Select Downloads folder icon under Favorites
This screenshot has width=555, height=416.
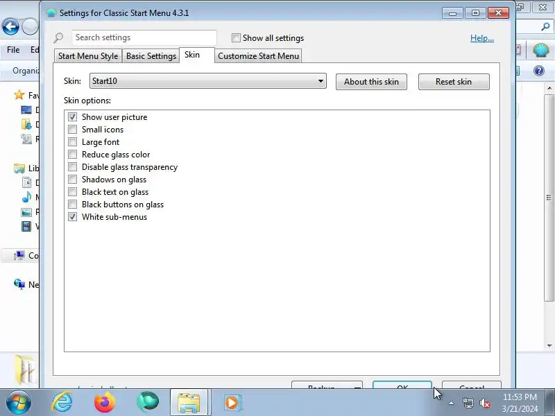tap(26, 125)
